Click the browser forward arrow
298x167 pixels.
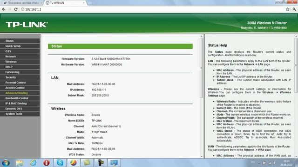coord(10,9)
